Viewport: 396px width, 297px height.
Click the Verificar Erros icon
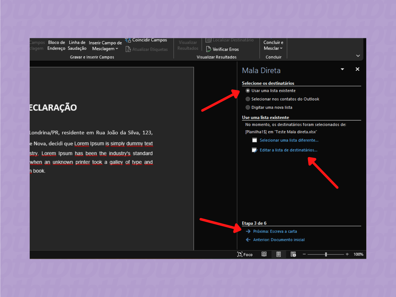(x=209, y=49)
